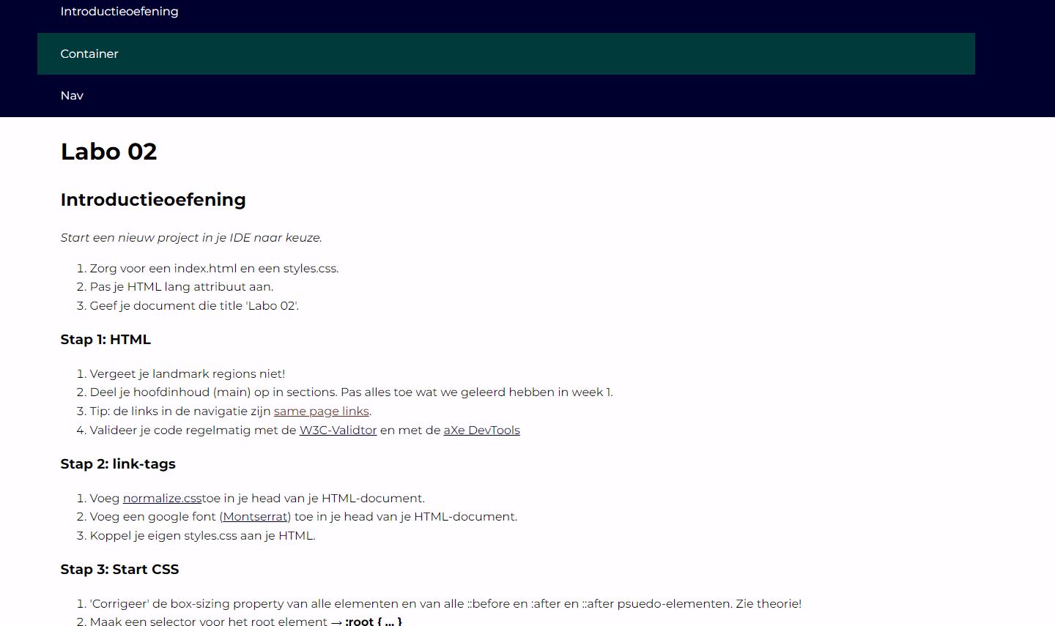Click the 'Stap 3: Start CSS' heading
The width and height of the screenshot is (1055, 626).
click(119, 570)
